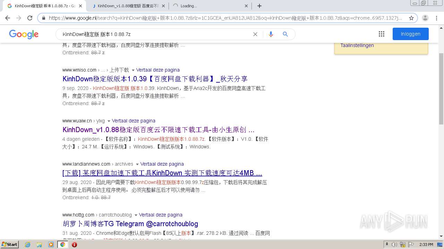
Task: Click the www.landiannews.com › archives breadcrumb
Action: (x=98, y=164)
